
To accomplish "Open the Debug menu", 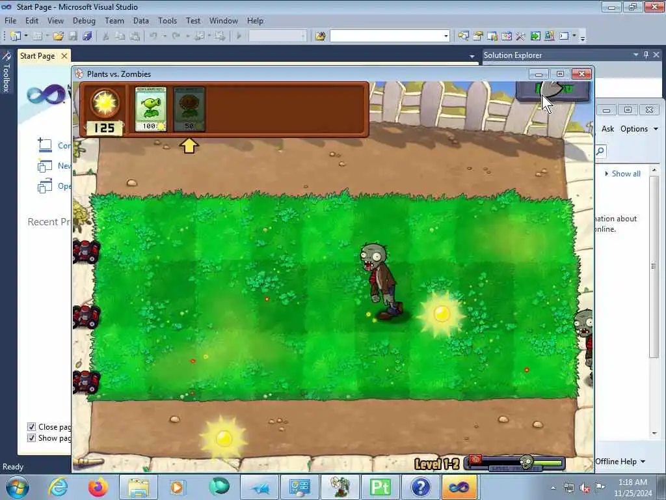I will point(84,21).
